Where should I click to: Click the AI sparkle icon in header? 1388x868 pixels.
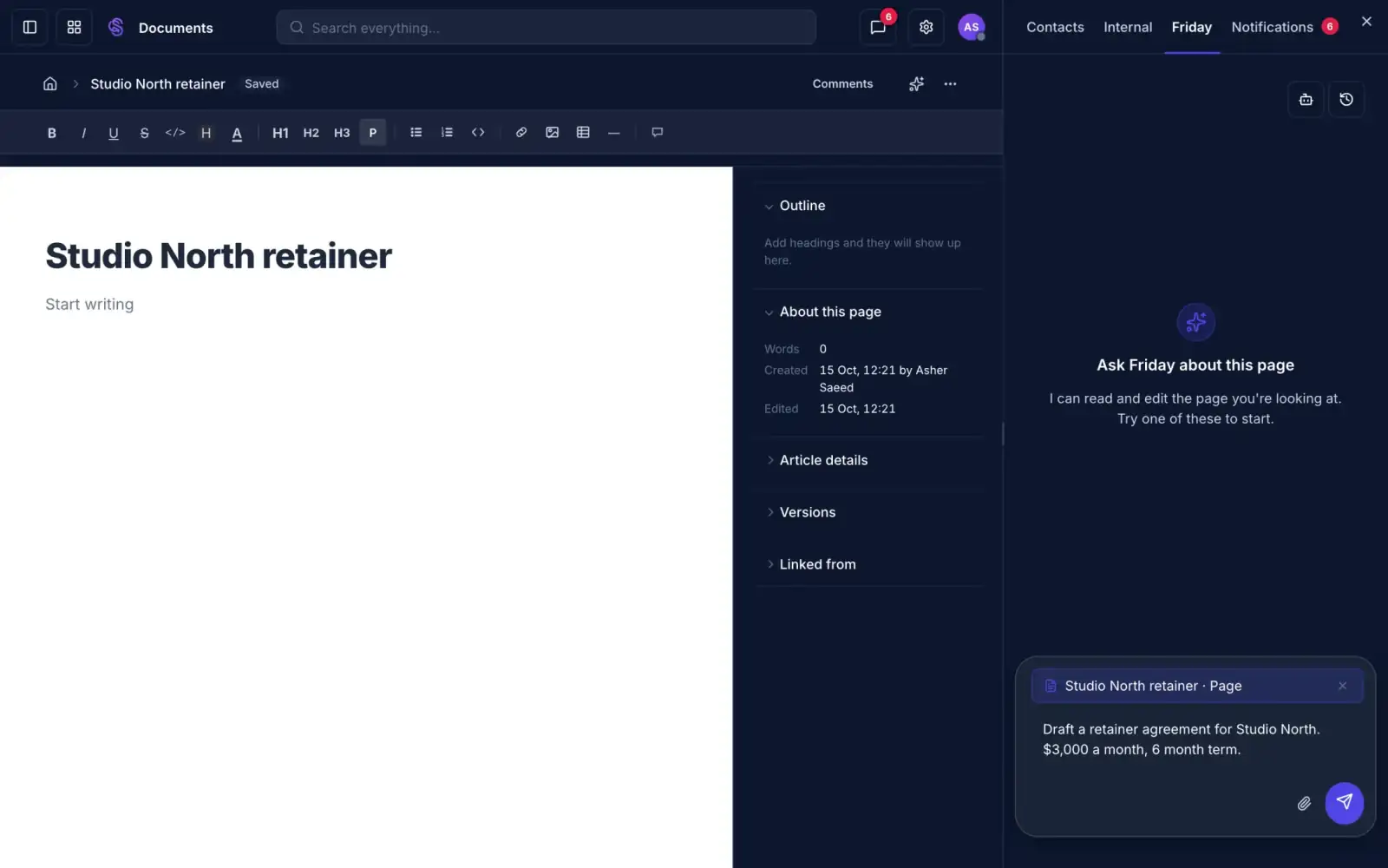click(916, 83)
